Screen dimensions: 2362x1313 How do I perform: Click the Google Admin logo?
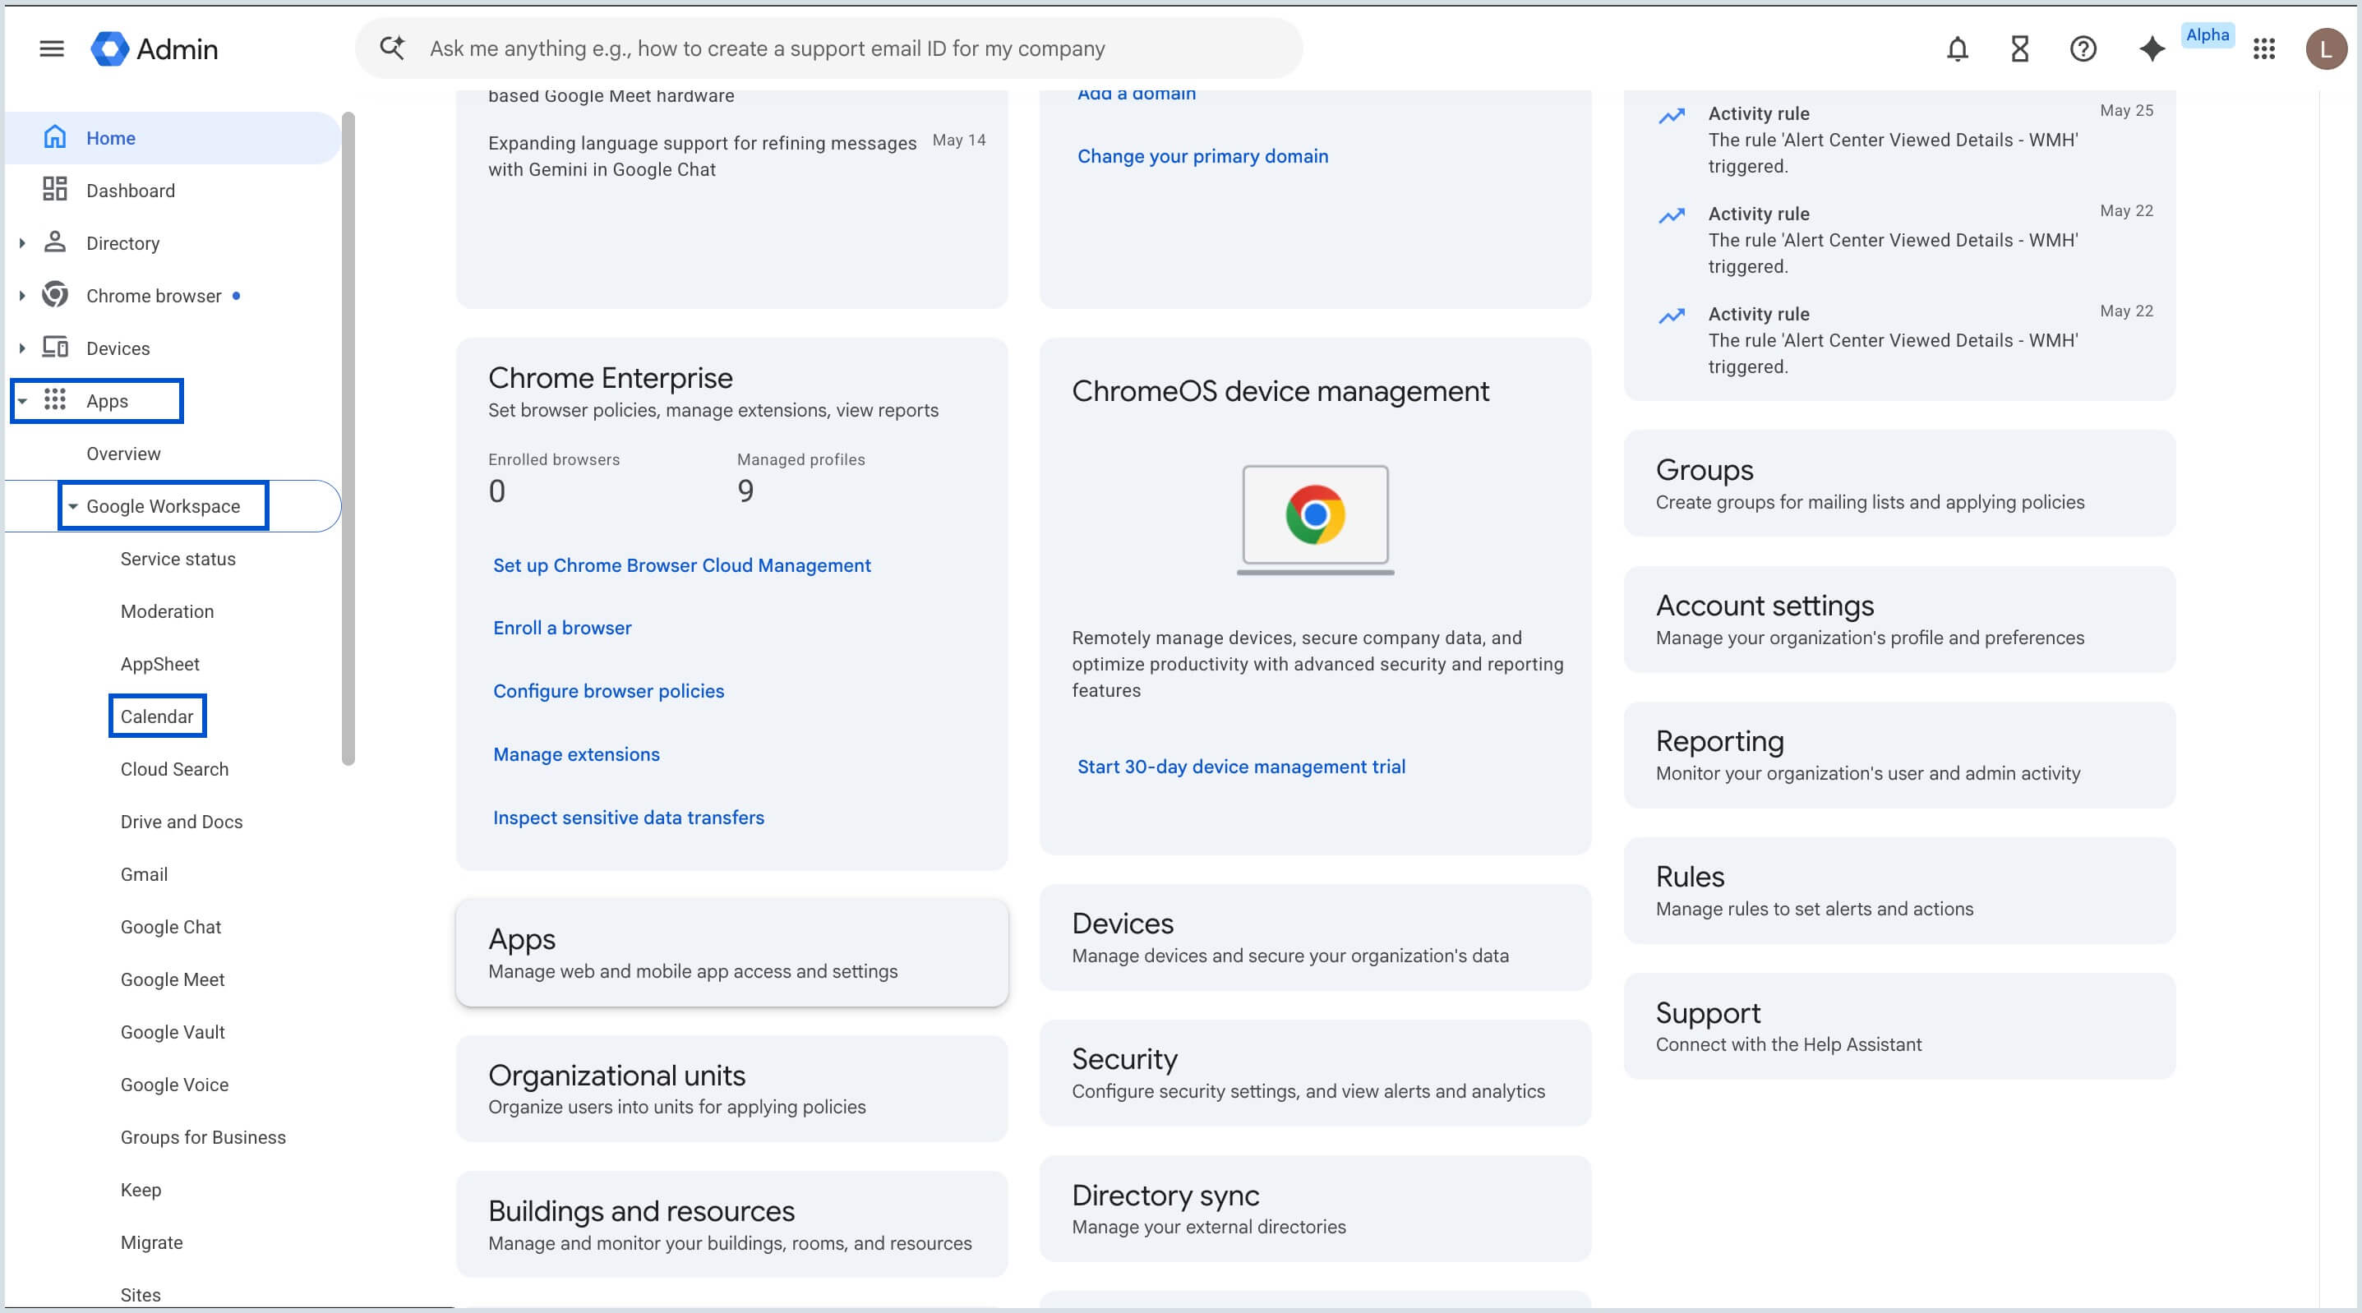click(x=154, y=48)
